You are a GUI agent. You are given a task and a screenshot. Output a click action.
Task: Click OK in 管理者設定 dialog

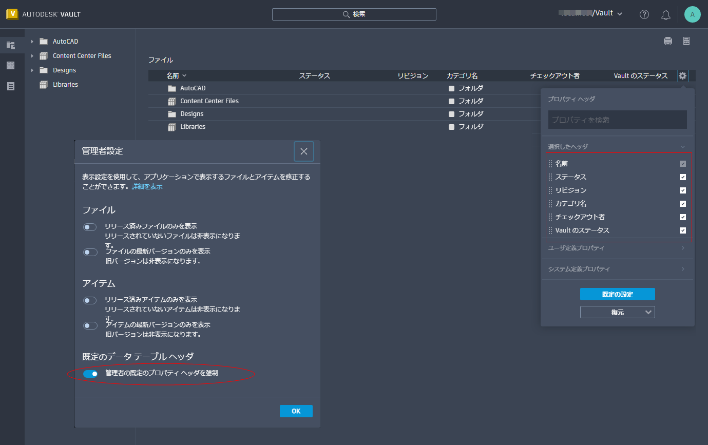pyautogui.click(x=296, y=411)
